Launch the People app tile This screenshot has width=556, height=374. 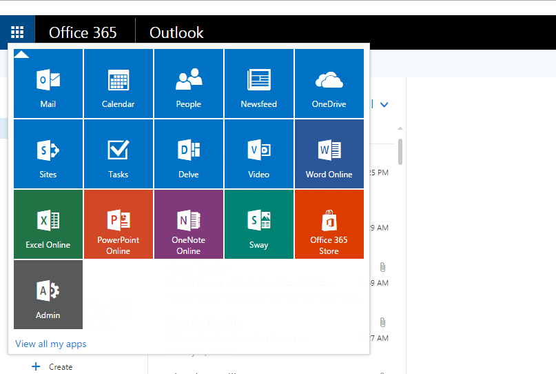188,84
